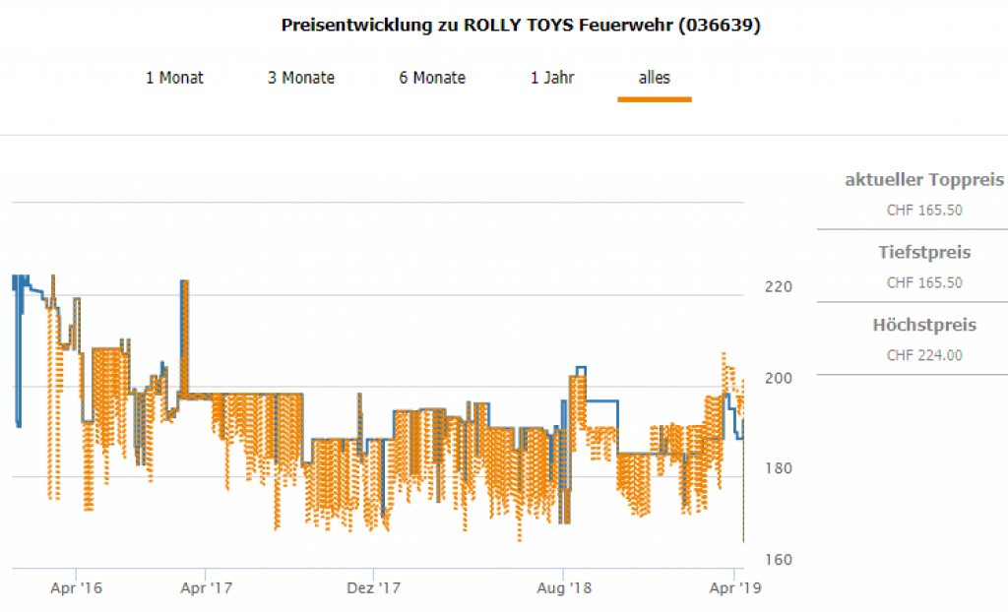This screenshot has width=1008, height=612.
Task: Click the 'Apr '16' x-axis label
Action: 77,588
